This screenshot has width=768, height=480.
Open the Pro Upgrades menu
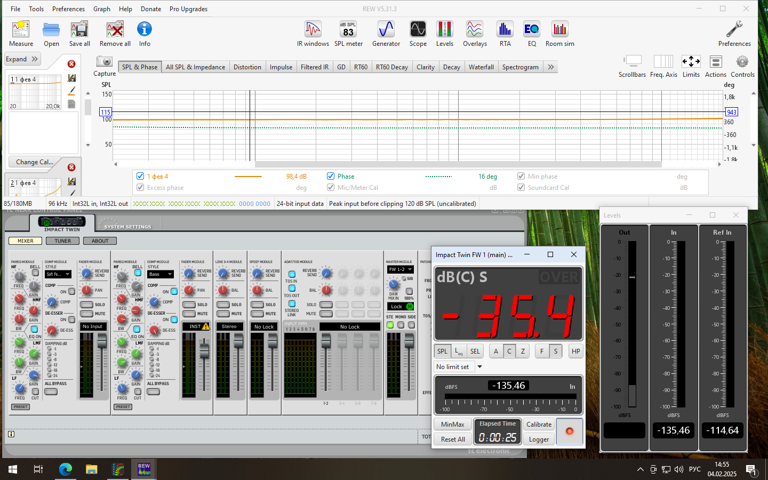tap(188, 9)
